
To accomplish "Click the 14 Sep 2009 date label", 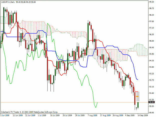I will pos(143,115).
